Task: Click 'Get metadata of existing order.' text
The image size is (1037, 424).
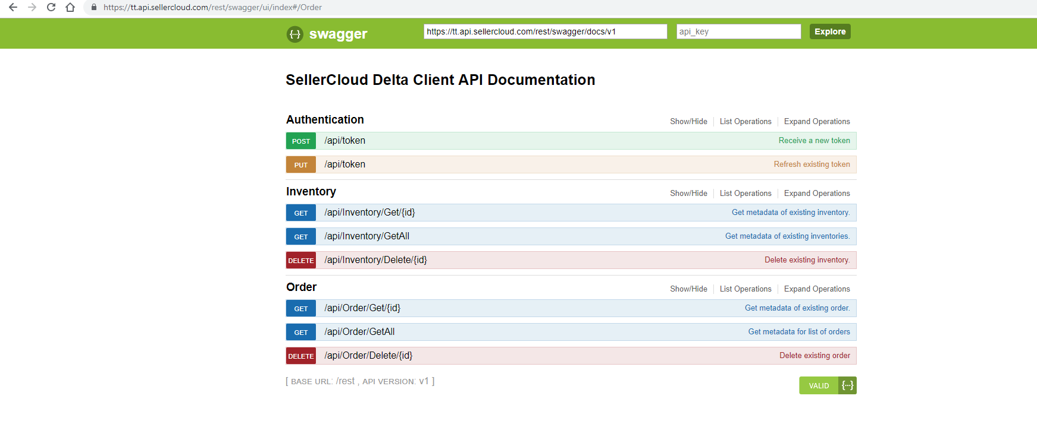Action: (797, 308)
